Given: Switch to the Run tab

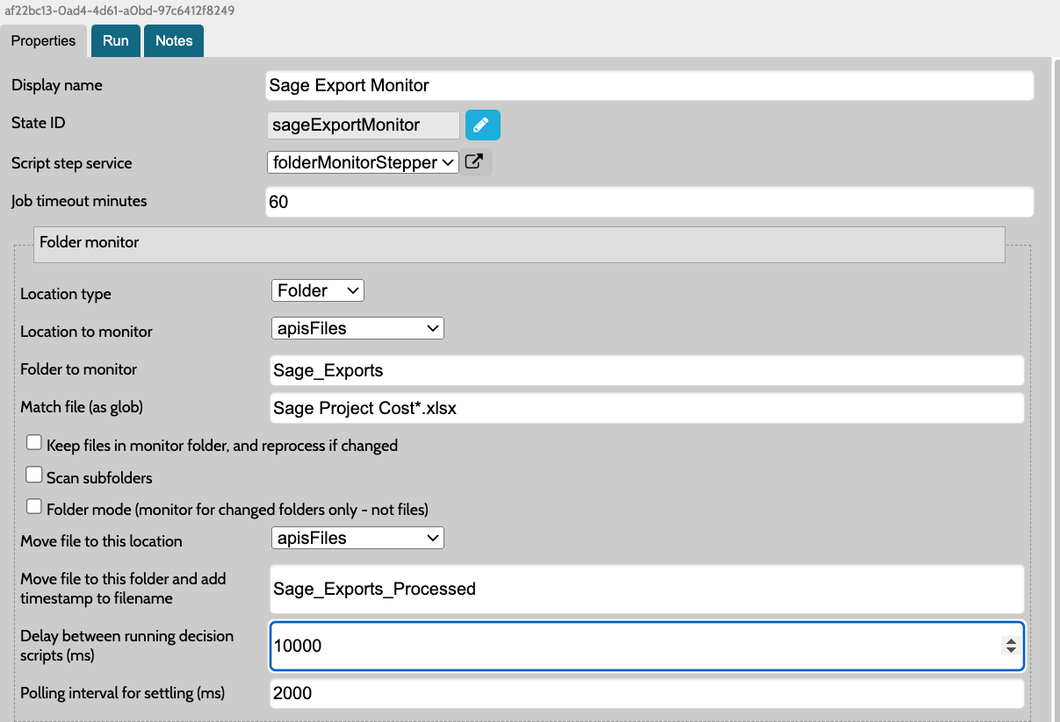Looking at the screenshot, I should (x=115, y=41).
